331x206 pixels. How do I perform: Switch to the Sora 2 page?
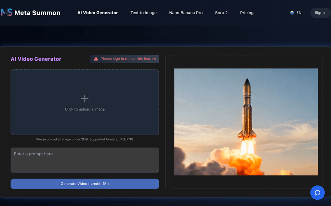221,13
